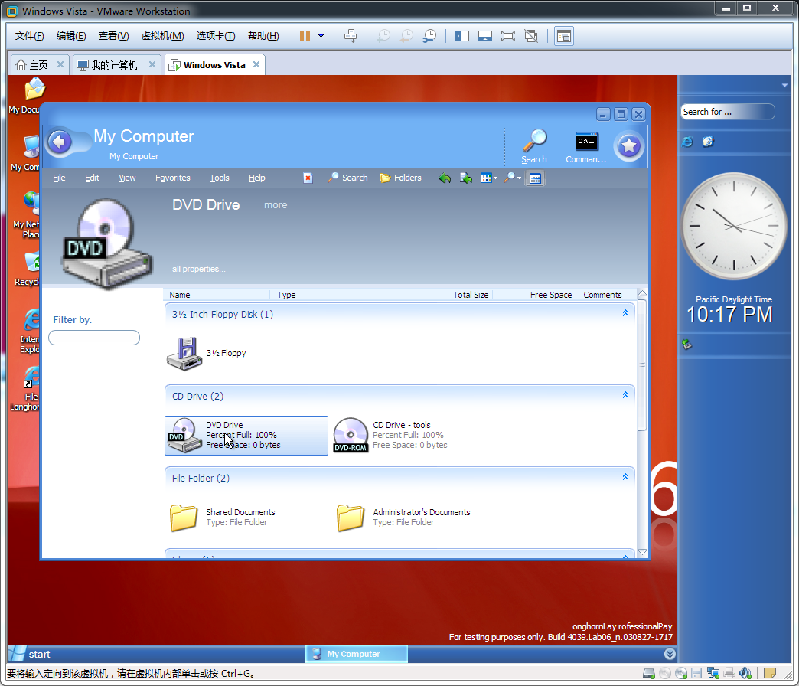Screen dimensions: 799x686
Task: Click the sidebar 'Search for ...' box
Action: tap(728, 112)
